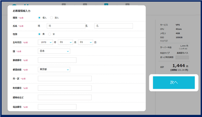Click the gray step 4 indicator
Screen dimensions: 202x117
(127, 5)
